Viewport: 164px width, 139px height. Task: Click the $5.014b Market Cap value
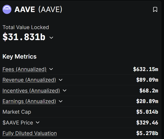point(147,112)
